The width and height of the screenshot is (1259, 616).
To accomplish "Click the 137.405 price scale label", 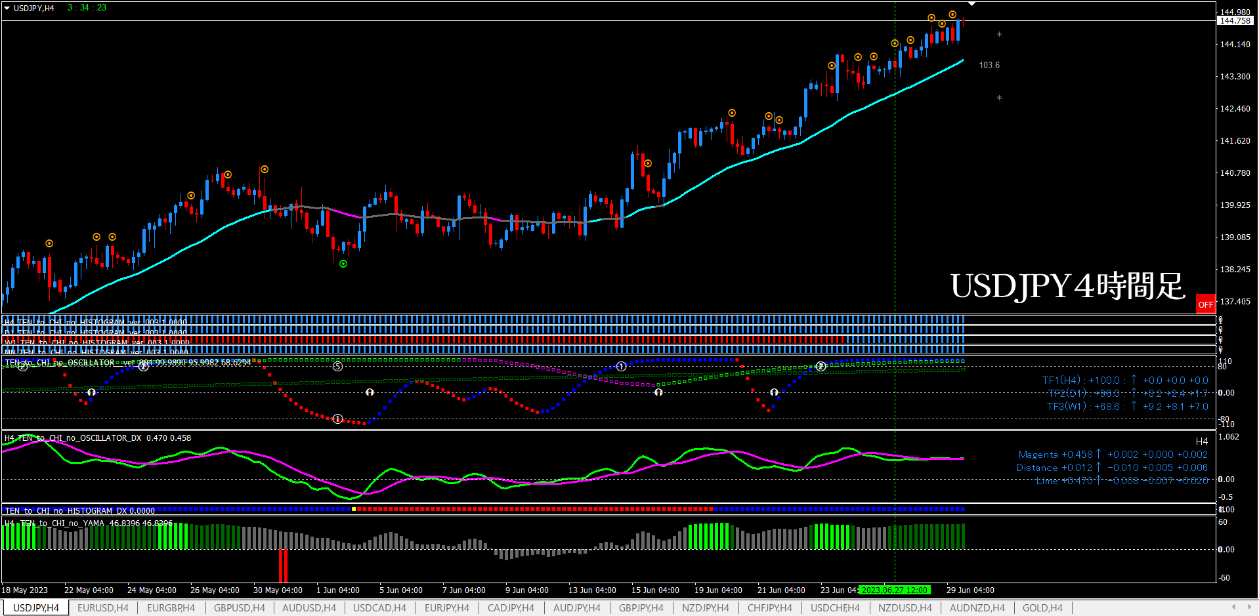I will click(1235, 301).
